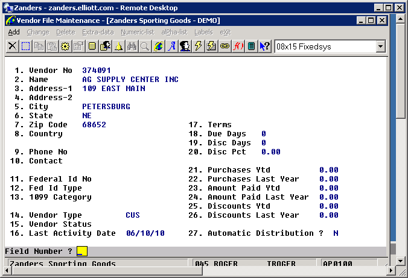Click the binoculars find icon

tap(132, 46)
